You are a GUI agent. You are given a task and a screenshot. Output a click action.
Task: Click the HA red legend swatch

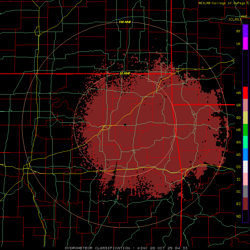coord(245,93)
